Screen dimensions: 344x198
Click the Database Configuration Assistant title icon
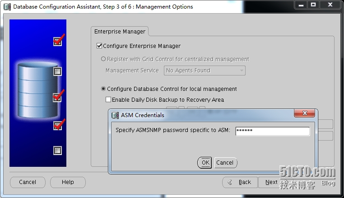7,7
